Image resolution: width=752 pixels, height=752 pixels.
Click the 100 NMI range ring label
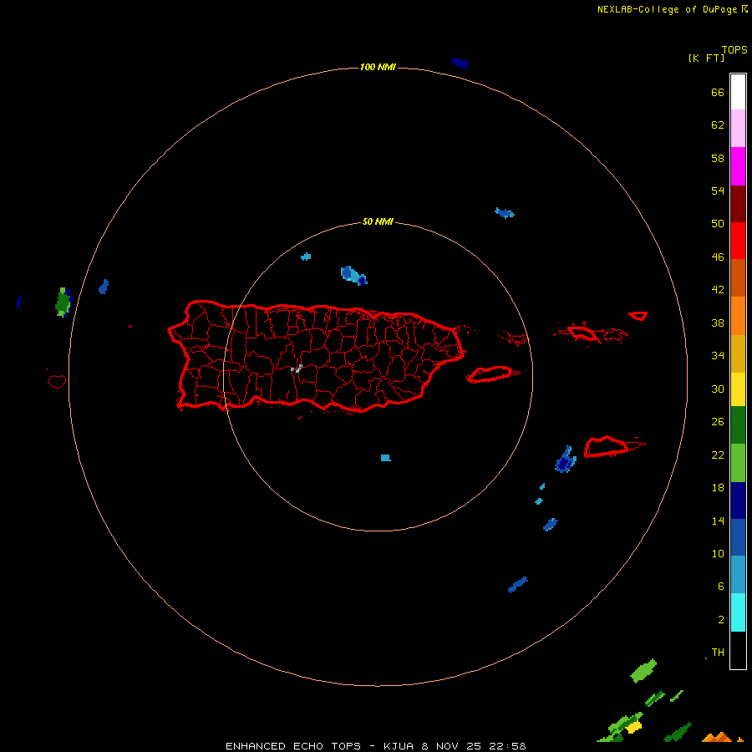coord(378,67)
